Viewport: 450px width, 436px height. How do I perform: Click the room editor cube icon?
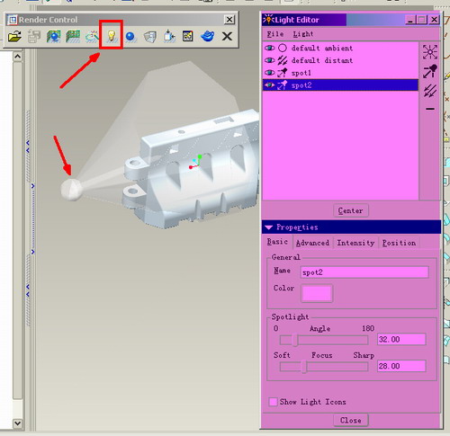pyautogui.click(x=149, y=37)
